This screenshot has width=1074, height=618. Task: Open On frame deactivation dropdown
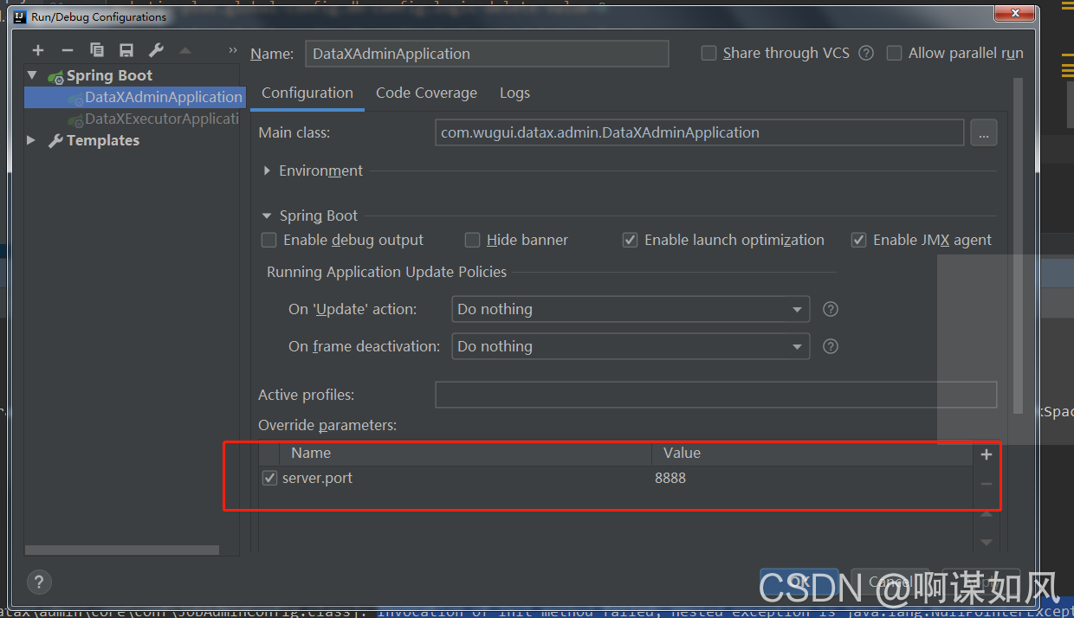631,346
